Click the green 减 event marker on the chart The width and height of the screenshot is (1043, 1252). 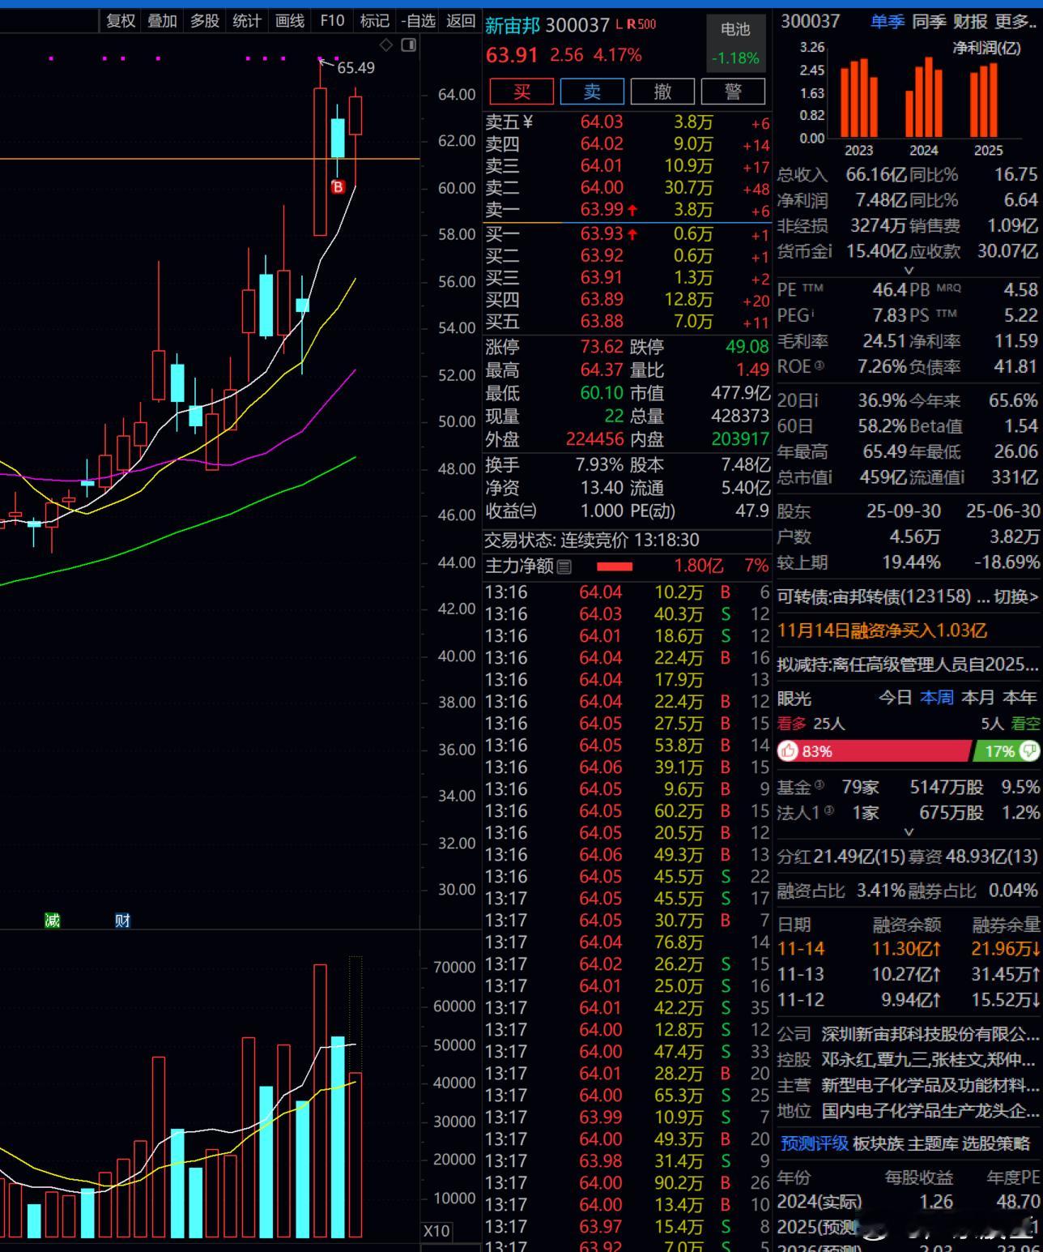53,920
